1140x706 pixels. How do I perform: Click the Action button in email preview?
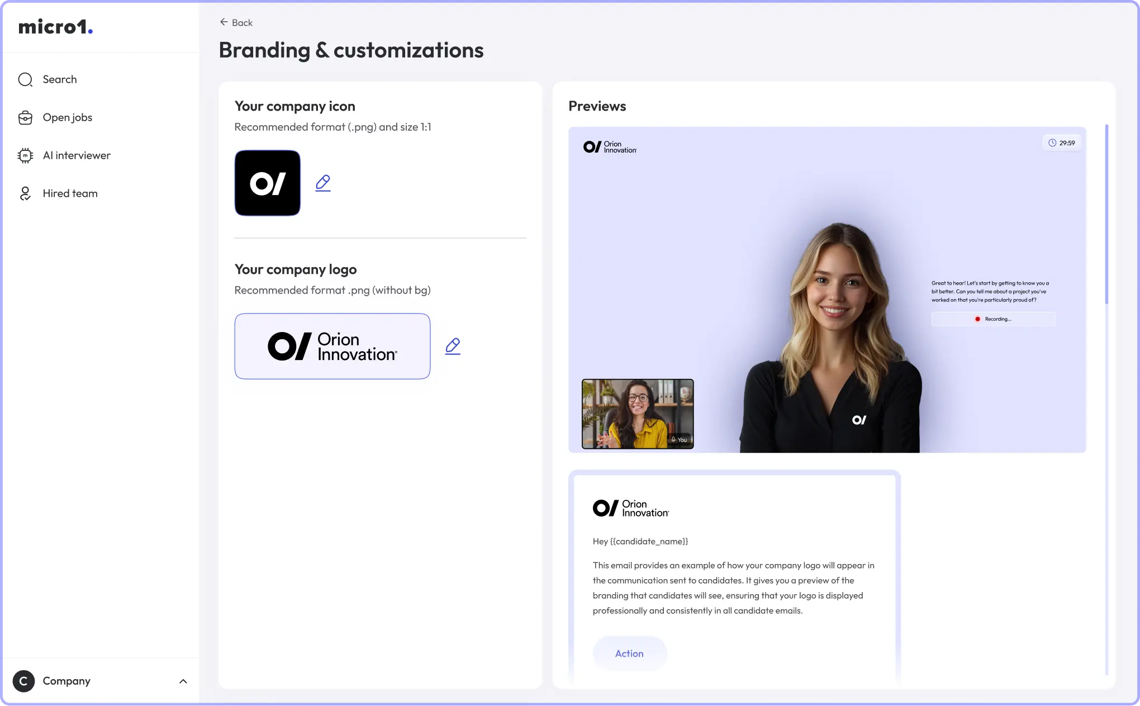pos(630,653)
